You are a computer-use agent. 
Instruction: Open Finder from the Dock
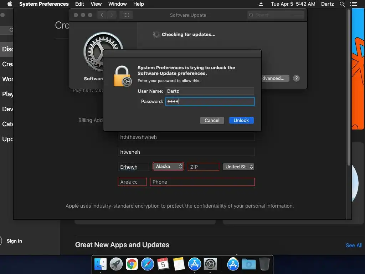pos(100,264)
